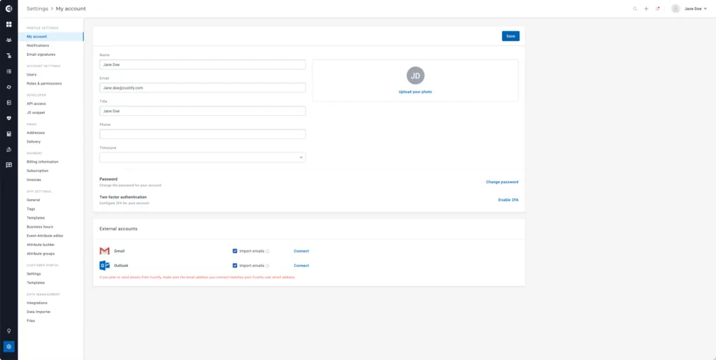Open Notifications settings

[38, 45]
